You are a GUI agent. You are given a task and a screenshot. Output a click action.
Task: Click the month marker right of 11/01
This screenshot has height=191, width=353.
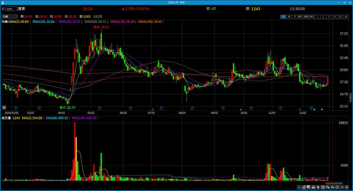(x=280, y=108)
